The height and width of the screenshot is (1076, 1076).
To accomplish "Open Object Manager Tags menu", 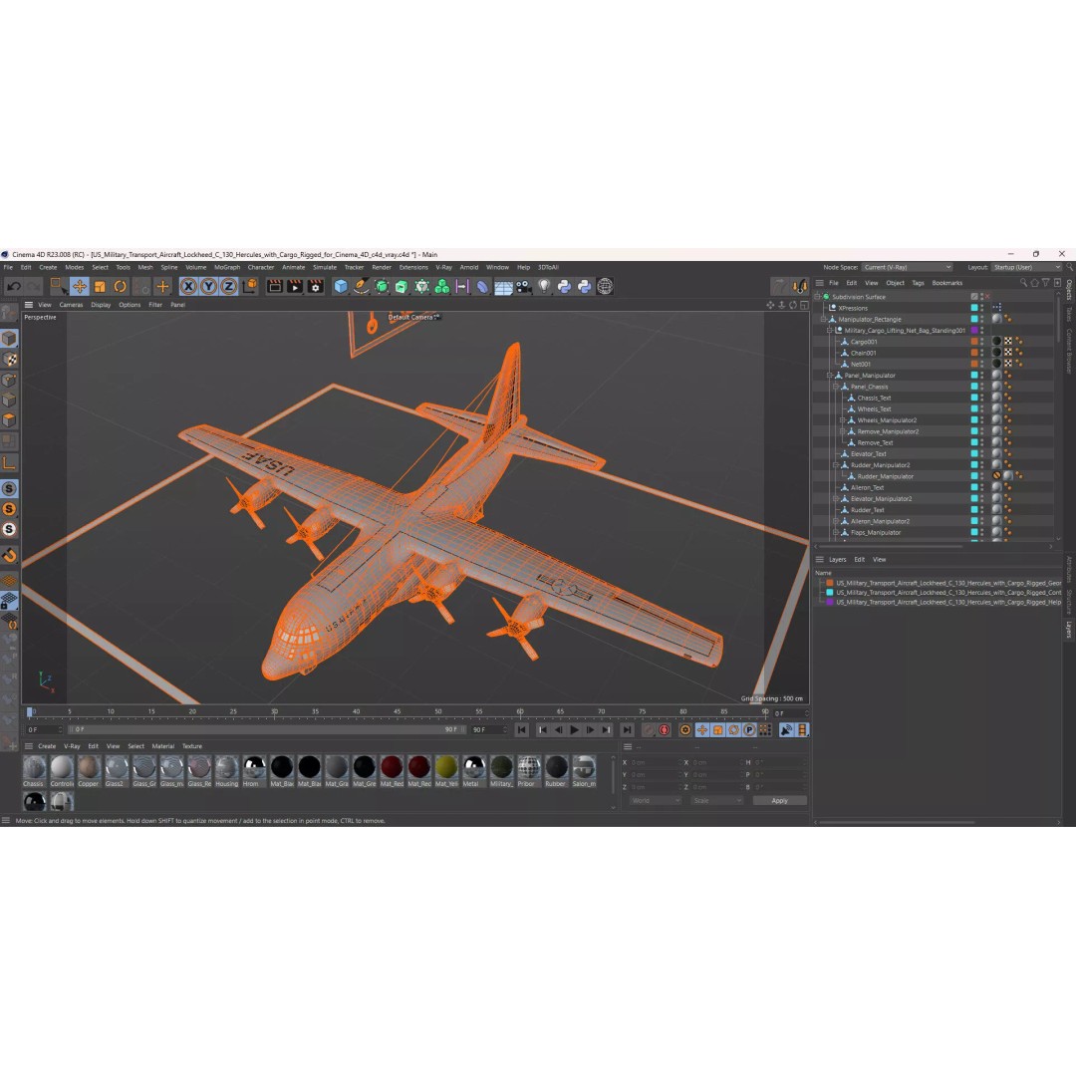I will [919, 283].
